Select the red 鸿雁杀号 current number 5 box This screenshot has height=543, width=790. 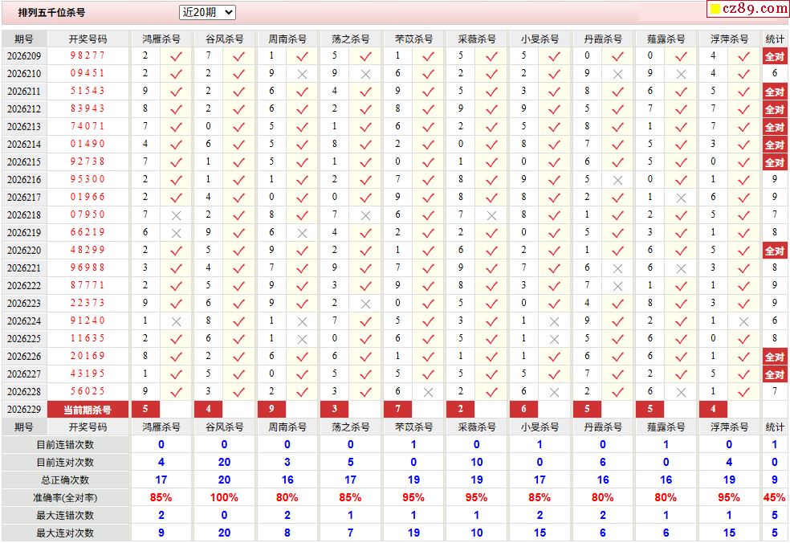tap(145, 410)
